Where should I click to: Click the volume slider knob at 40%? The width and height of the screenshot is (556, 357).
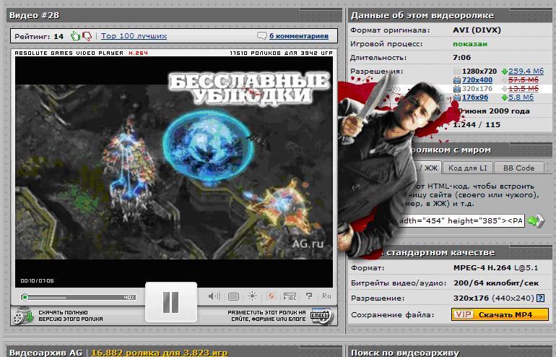pyautogui.click(x=25, y=297)
